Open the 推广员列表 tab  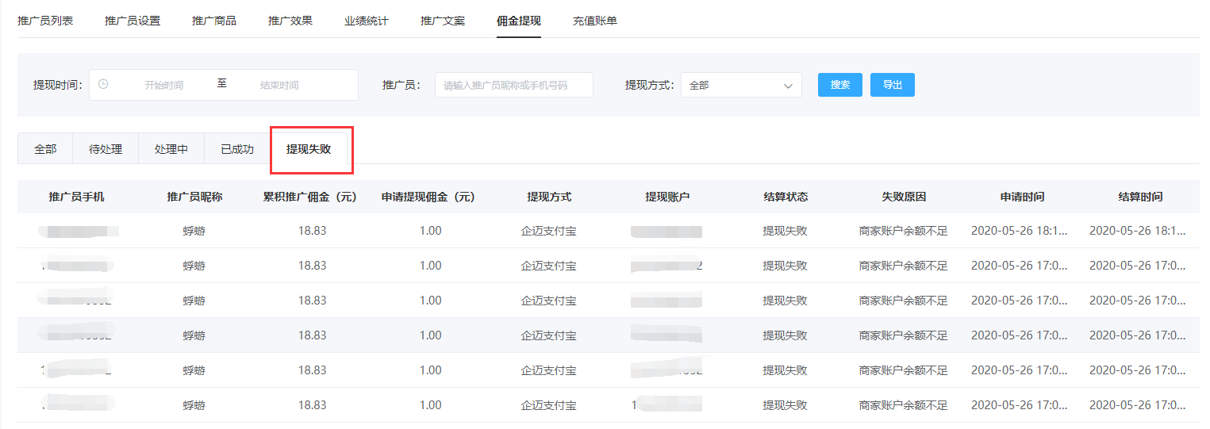(x=45, y=21)
